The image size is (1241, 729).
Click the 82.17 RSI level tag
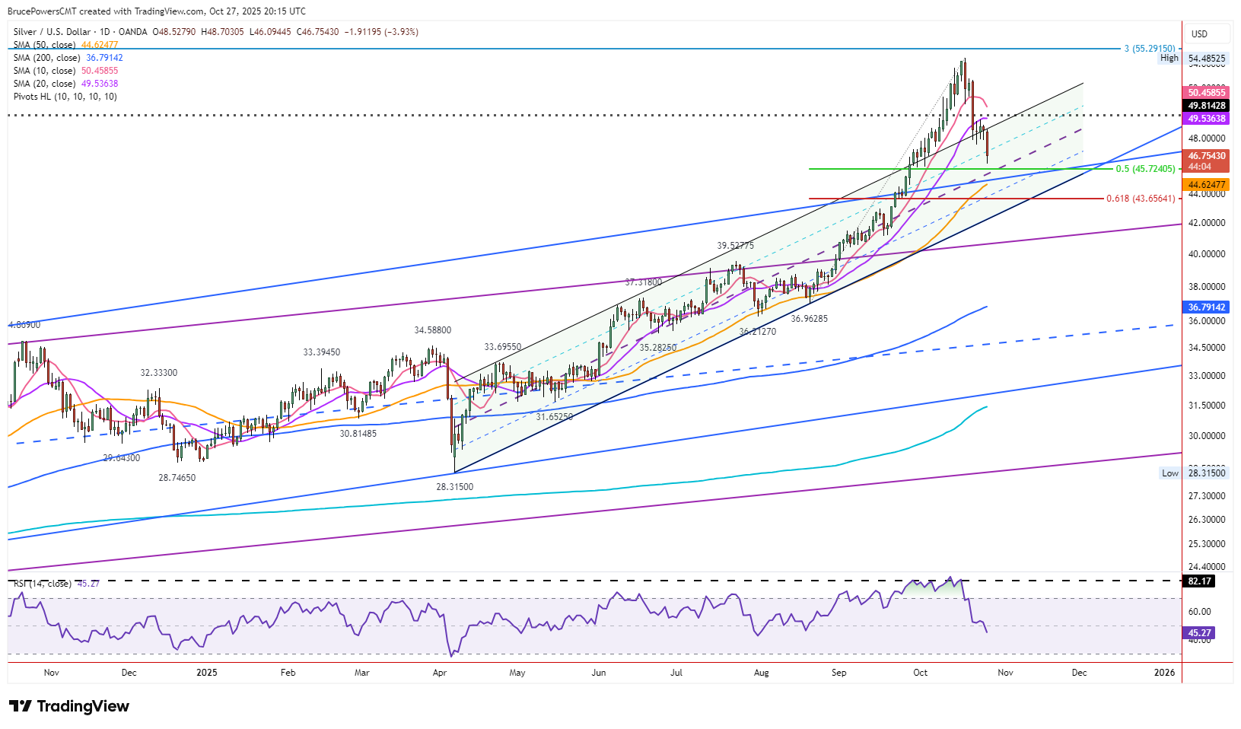(x=1199, y=581)
